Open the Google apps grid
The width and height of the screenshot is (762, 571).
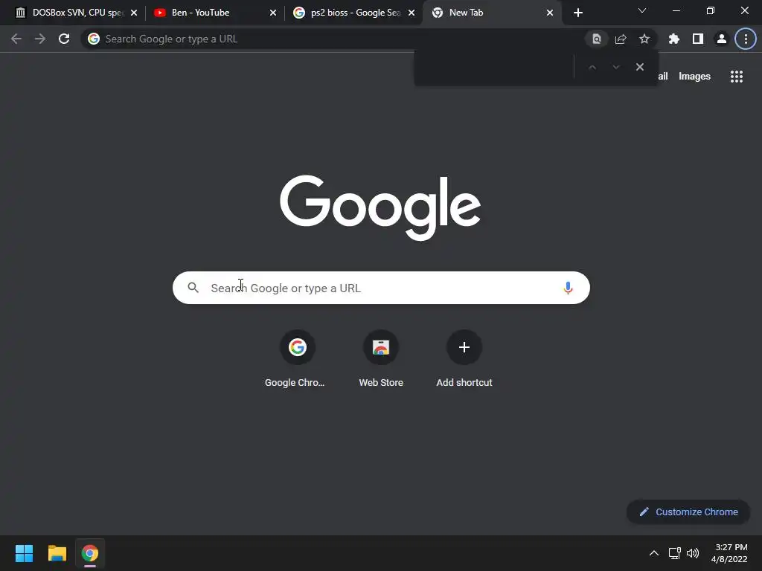[x=737, y=77]
